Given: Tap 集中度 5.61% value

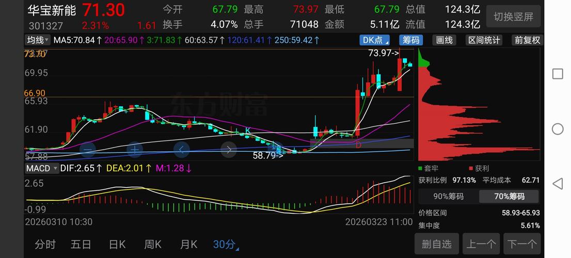Looking at the screenshot, I should click(530, 225).
